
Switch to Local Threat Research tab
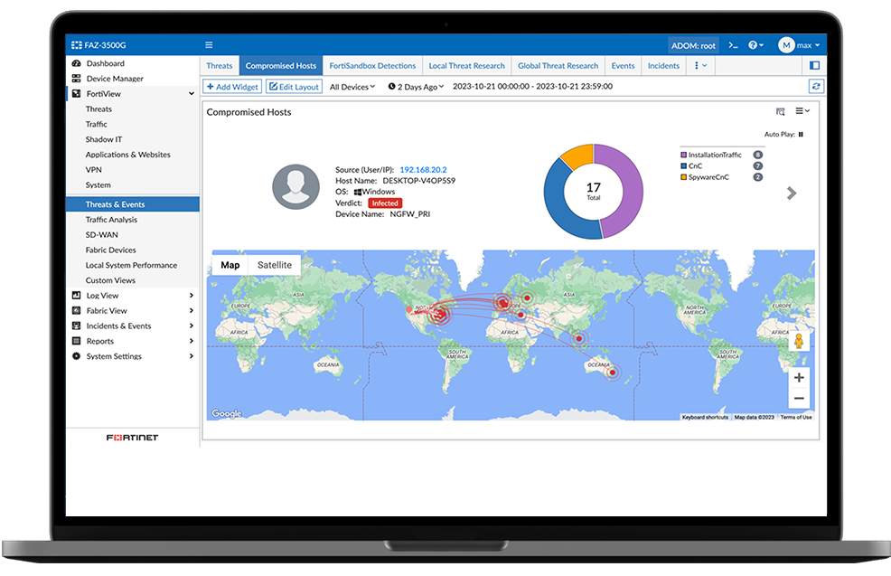(466, 66)
